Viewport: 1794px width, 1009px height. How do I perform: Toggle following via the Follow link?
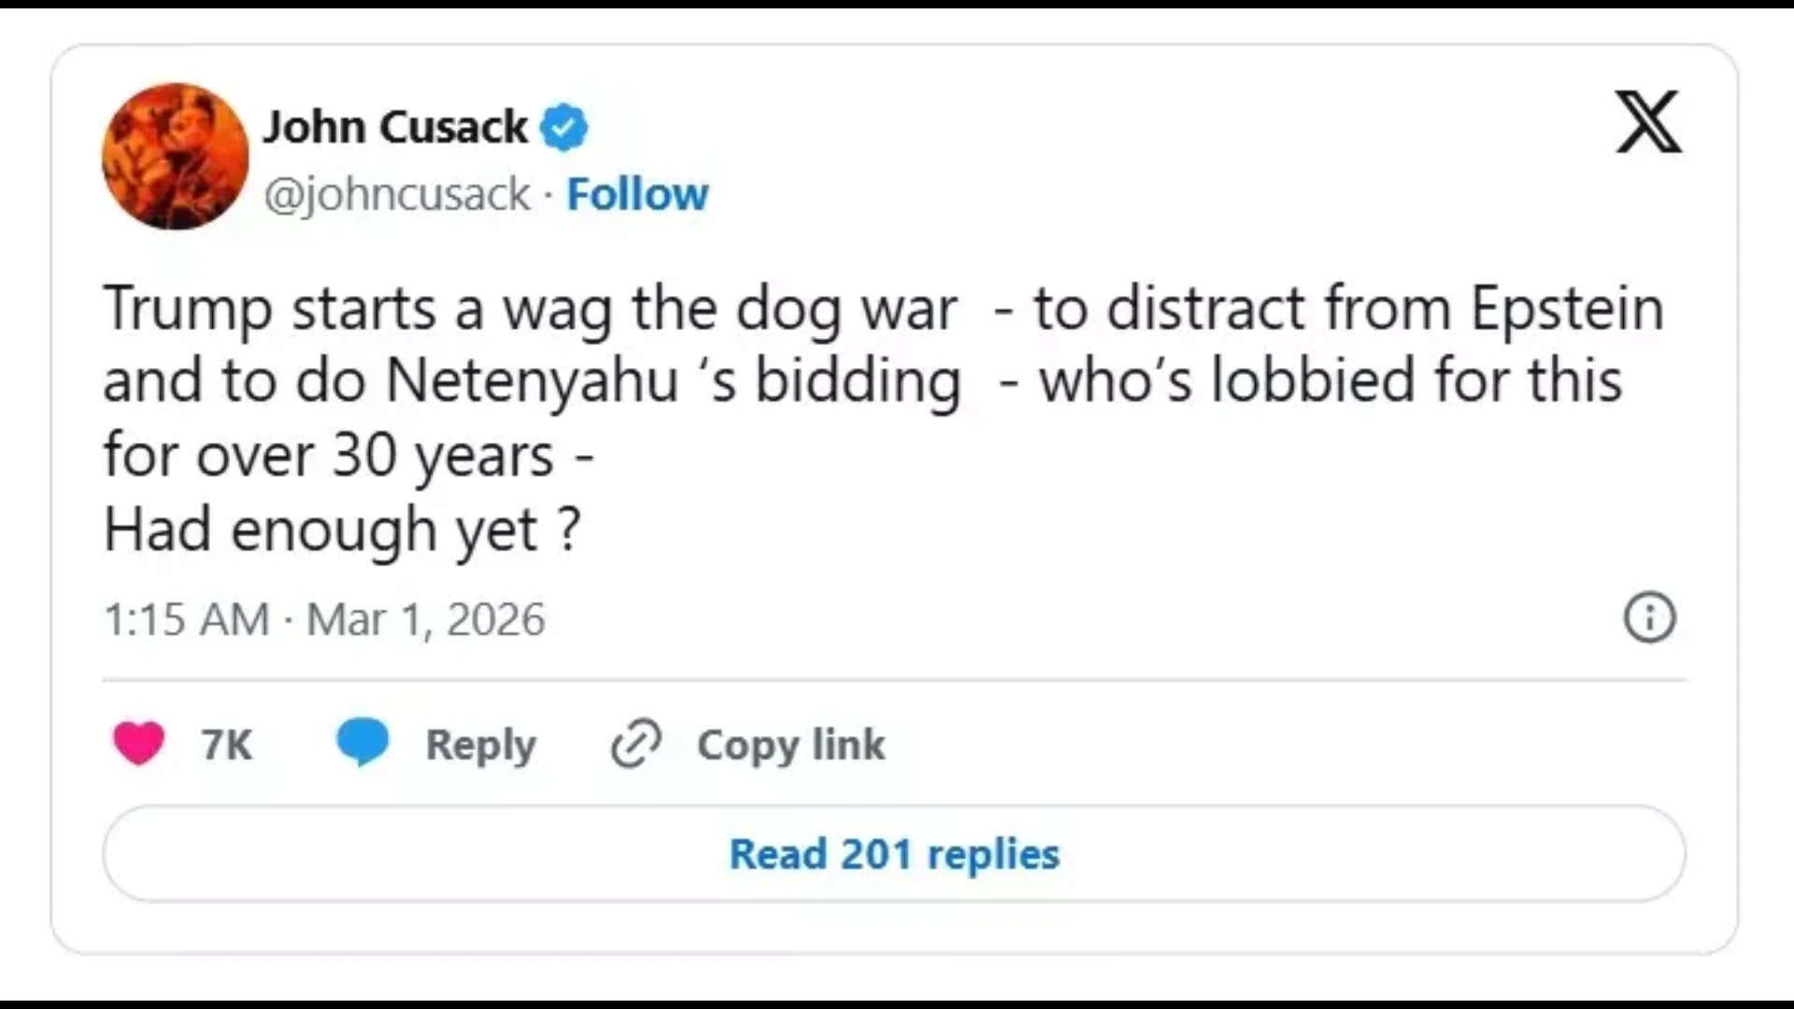click(638, 194)
